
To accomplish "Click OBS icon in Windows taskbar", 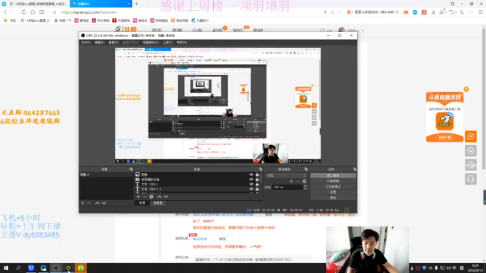I will (x=56, y=268).
